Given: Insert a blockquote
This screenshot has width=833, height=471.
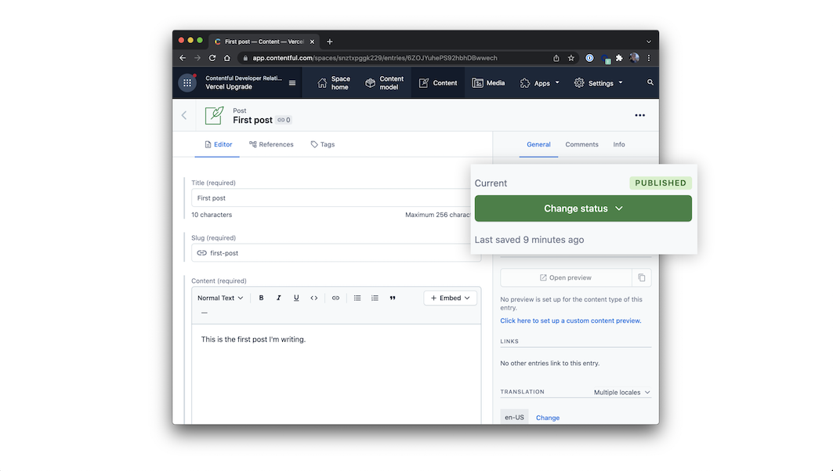Looking at the screenshot, I should [x=393, y=298].
